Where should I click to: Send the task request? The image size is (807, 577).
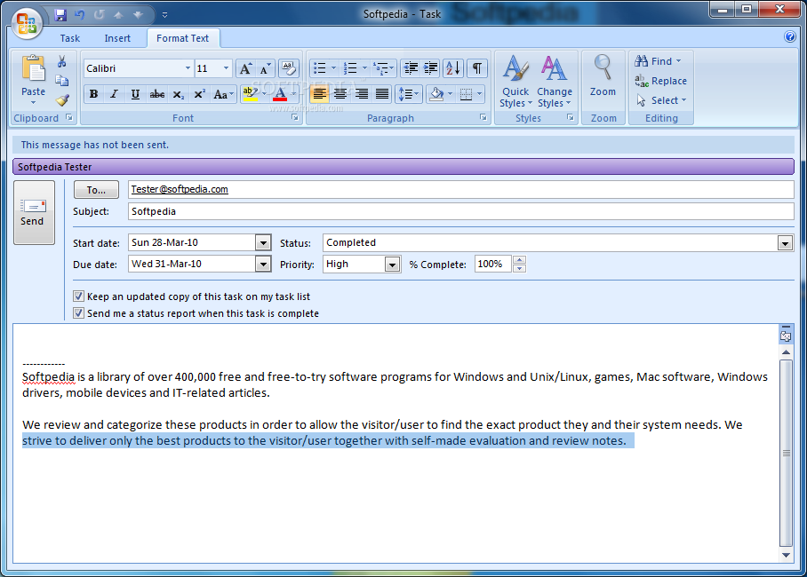34,212
